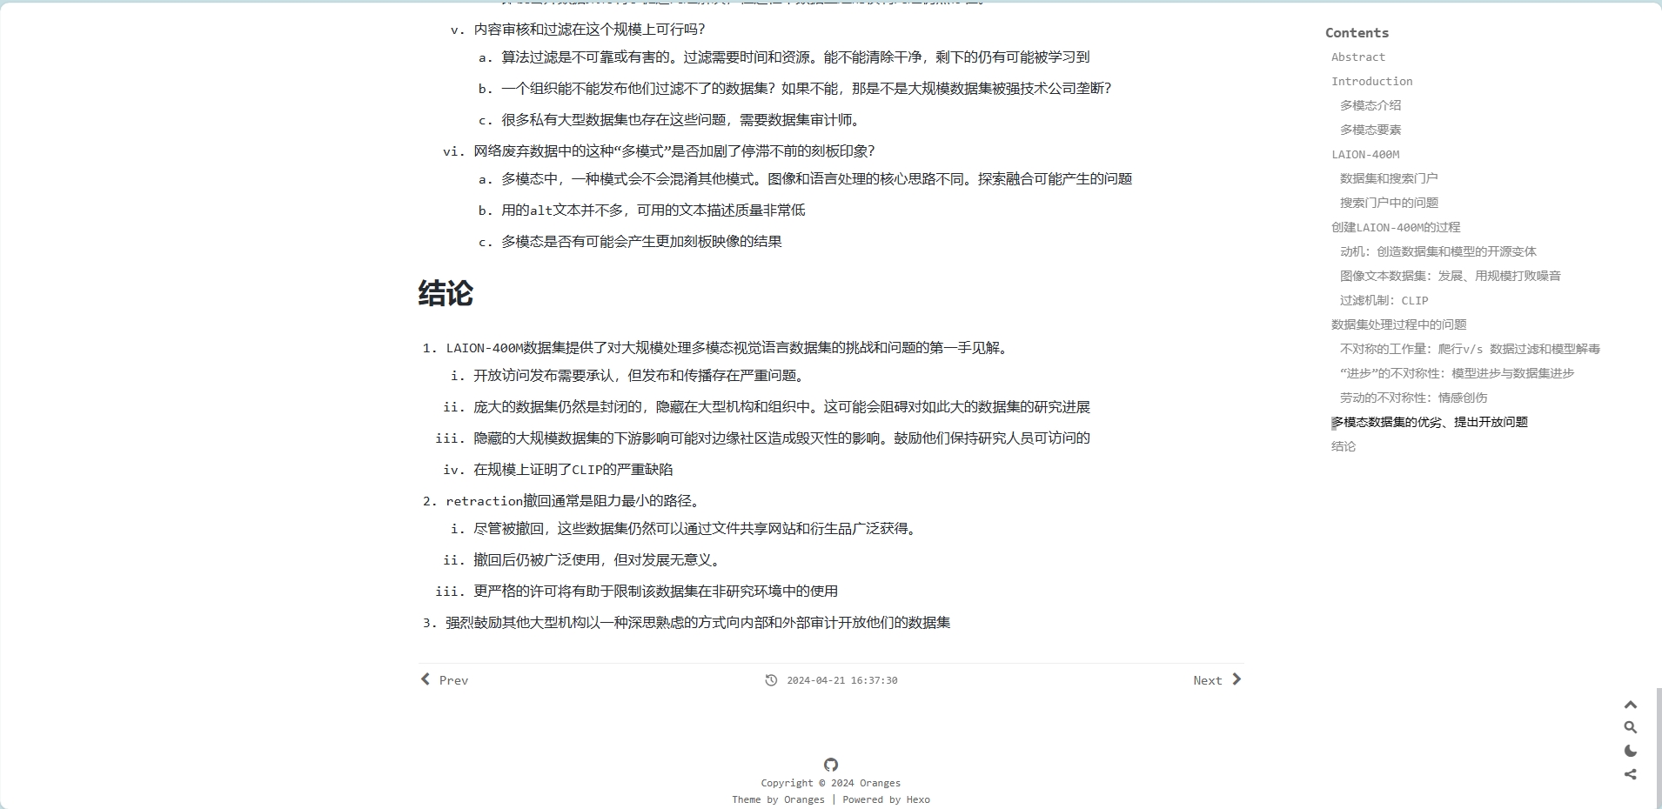Click the page vertical scrollbar thumb

click(1659, 748)
